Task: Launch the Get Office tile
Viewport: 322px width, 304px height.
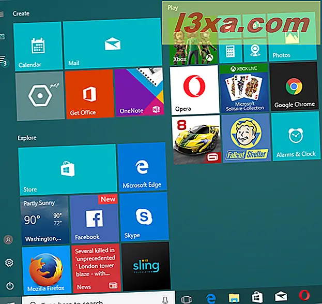Action: (x=89, y=94)
